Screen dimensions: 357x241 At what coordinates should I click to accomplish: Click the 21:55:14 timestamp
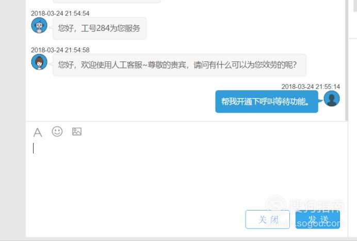[x=311, y=87]
